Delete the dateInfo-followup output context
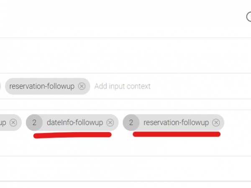251x188 pixels. [110, 122]
